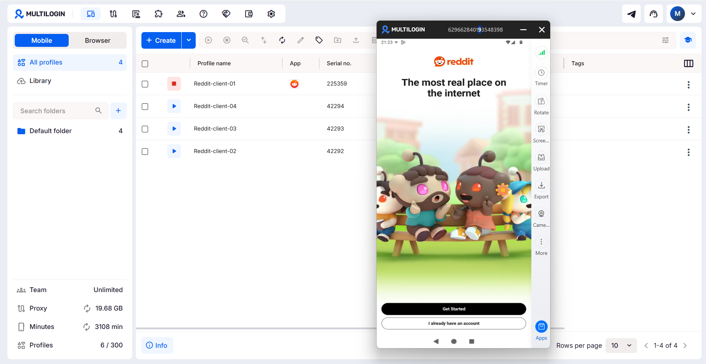This screenshot has width=706, height=364.
Task: Open the Rows per page dropdown
Action: [x=621, y=346]
